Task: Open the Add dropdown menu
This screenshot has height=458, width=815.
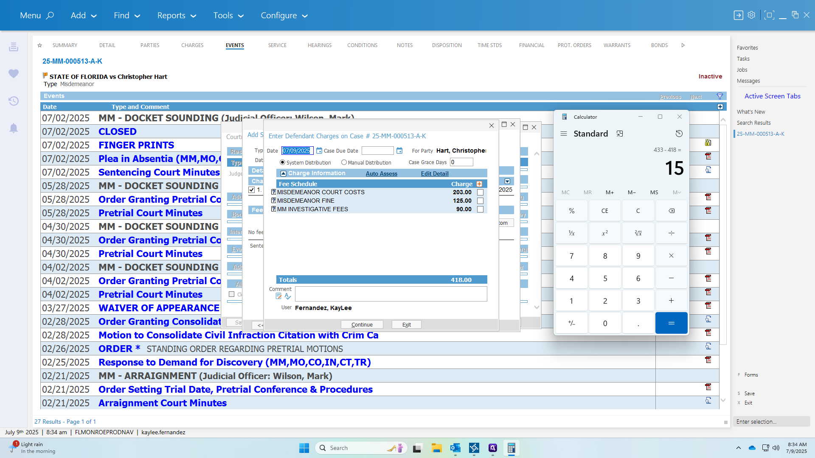Action: (x=84, y=15)
